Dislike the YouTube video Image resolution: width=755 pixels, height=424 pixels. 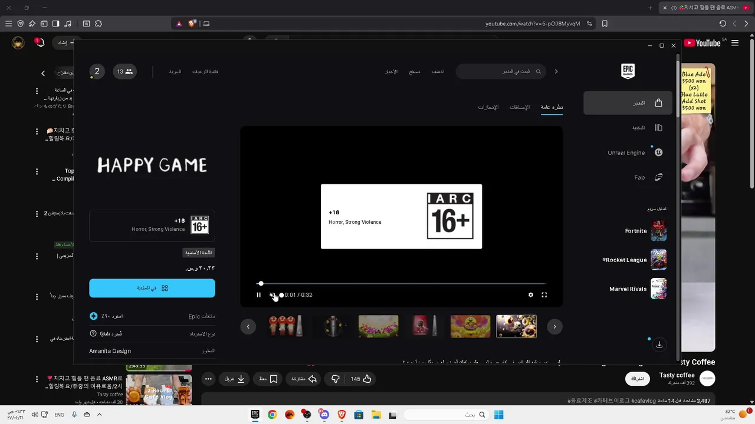[335, 379]
